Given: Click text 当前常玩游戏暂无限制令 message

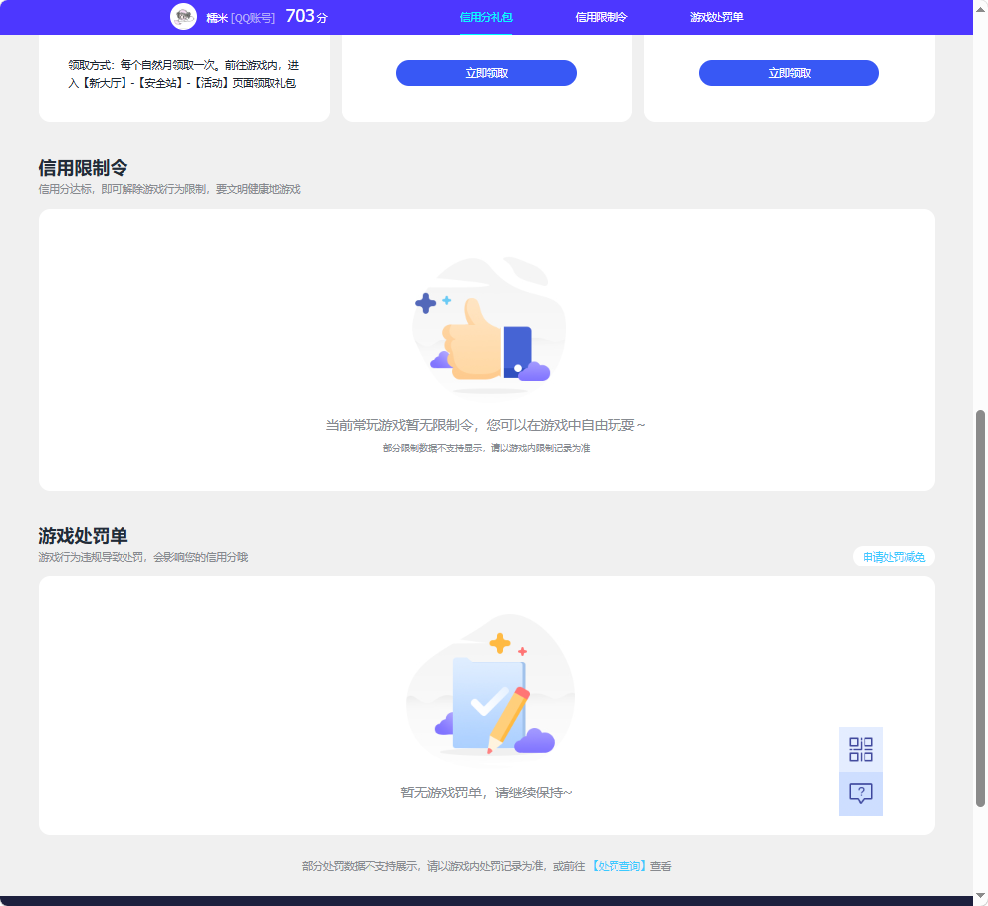Looking at the screenshot, I should tap(486, 425).
